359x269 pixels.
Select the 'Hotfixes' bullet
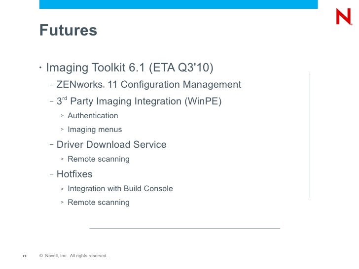(x=74, y=174)
